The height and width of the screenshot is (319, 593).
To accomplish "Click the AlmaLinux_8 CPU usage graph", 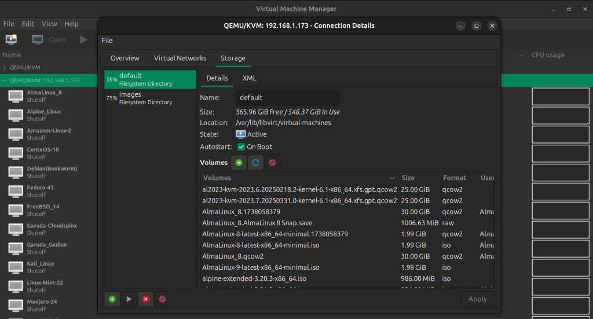I will click(561, 96).
